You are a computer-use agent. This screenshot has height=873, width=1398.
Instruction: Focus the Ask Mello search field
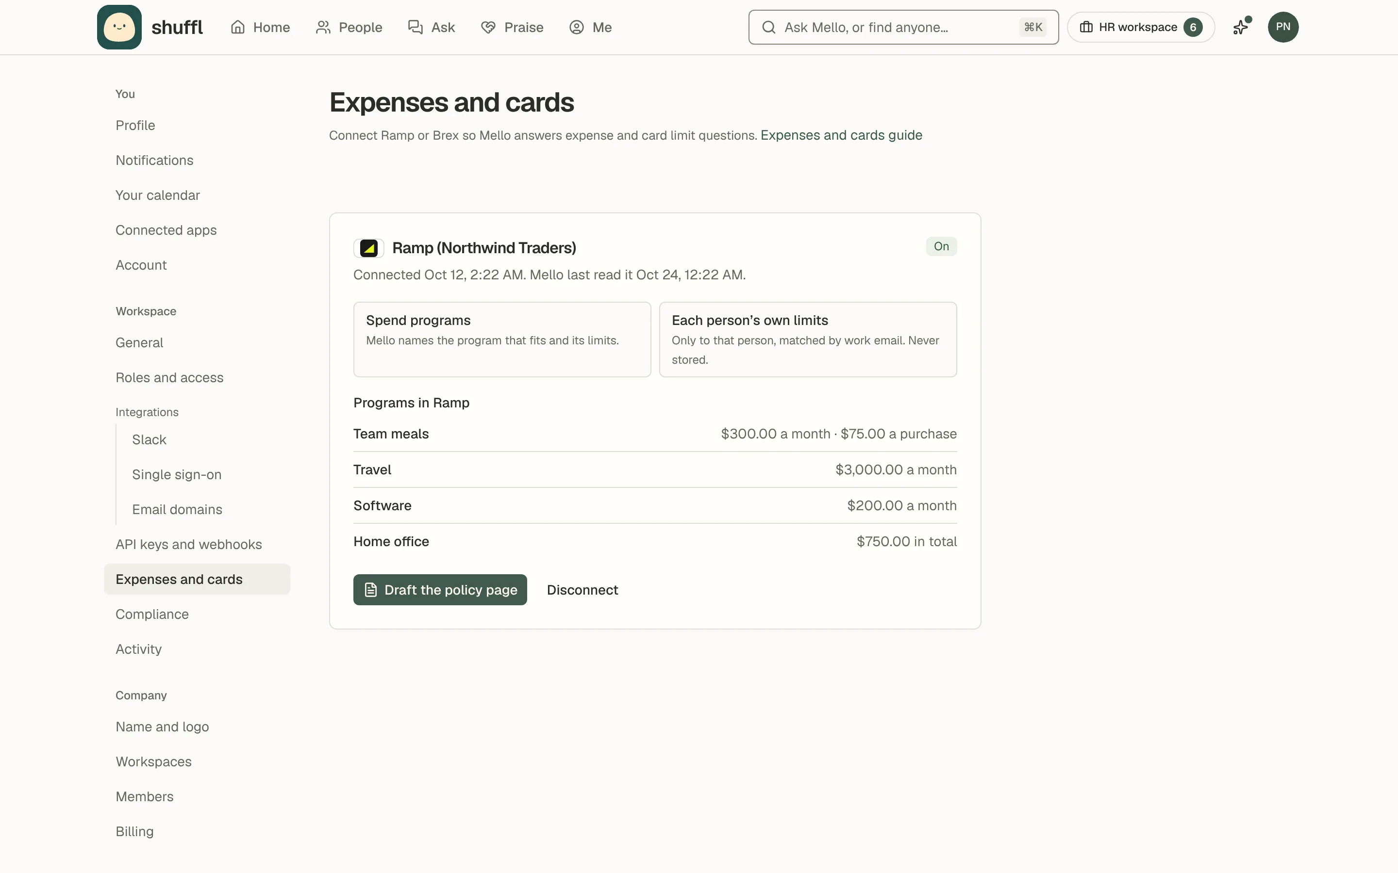pos(903,27)
